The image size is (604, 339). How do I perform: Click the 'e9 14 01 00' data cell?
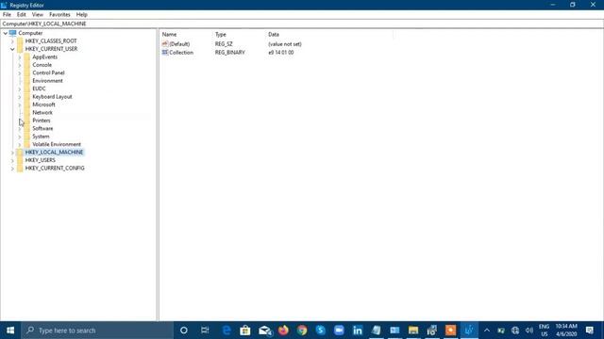(281, 53)
